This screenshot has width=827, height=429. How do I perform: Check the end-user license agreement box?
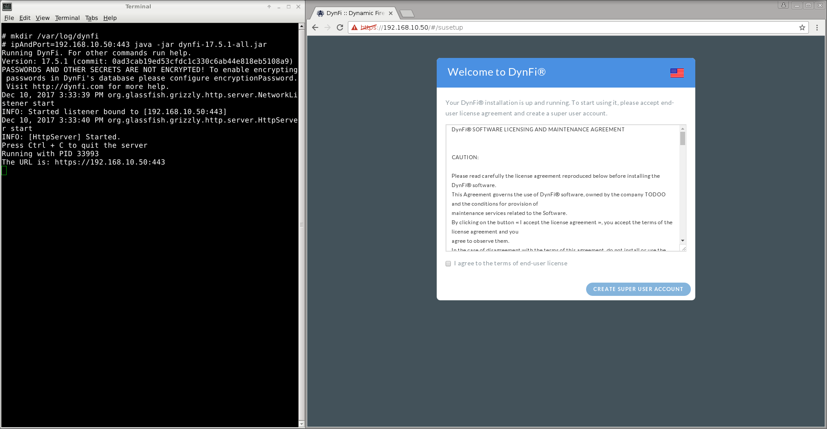[x=448, y=264]
